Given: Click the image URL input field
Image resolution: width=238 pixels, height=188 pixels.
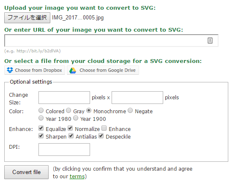Looking at the screenshot, I should (x=111, y=41).
